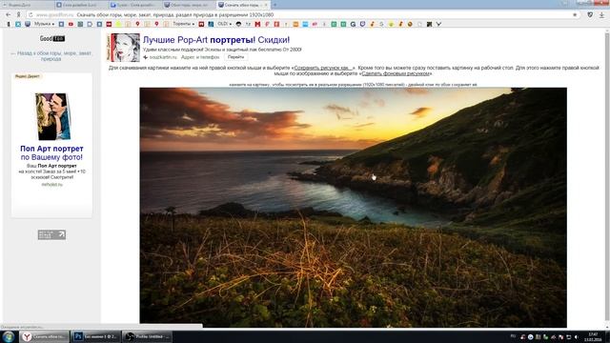
Task: Switch to the first 'Яндекс.Диск' tab
Action: point(27,5)
